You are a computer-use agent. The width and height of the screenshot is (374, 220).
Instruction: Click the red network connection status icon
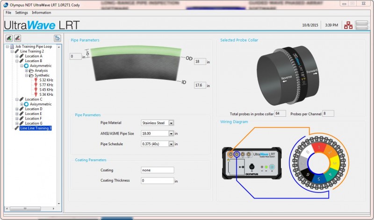[x=348, y=25]
